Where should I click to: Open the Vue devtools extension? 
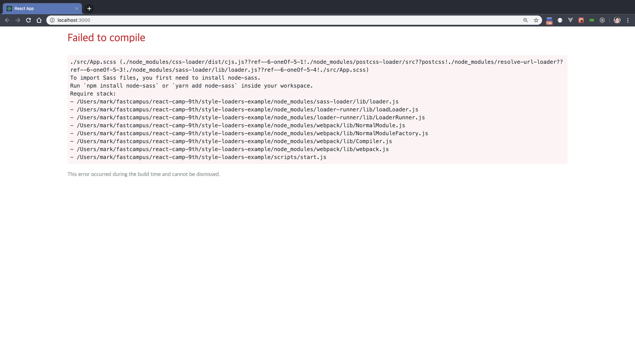[x=571, y=20]
